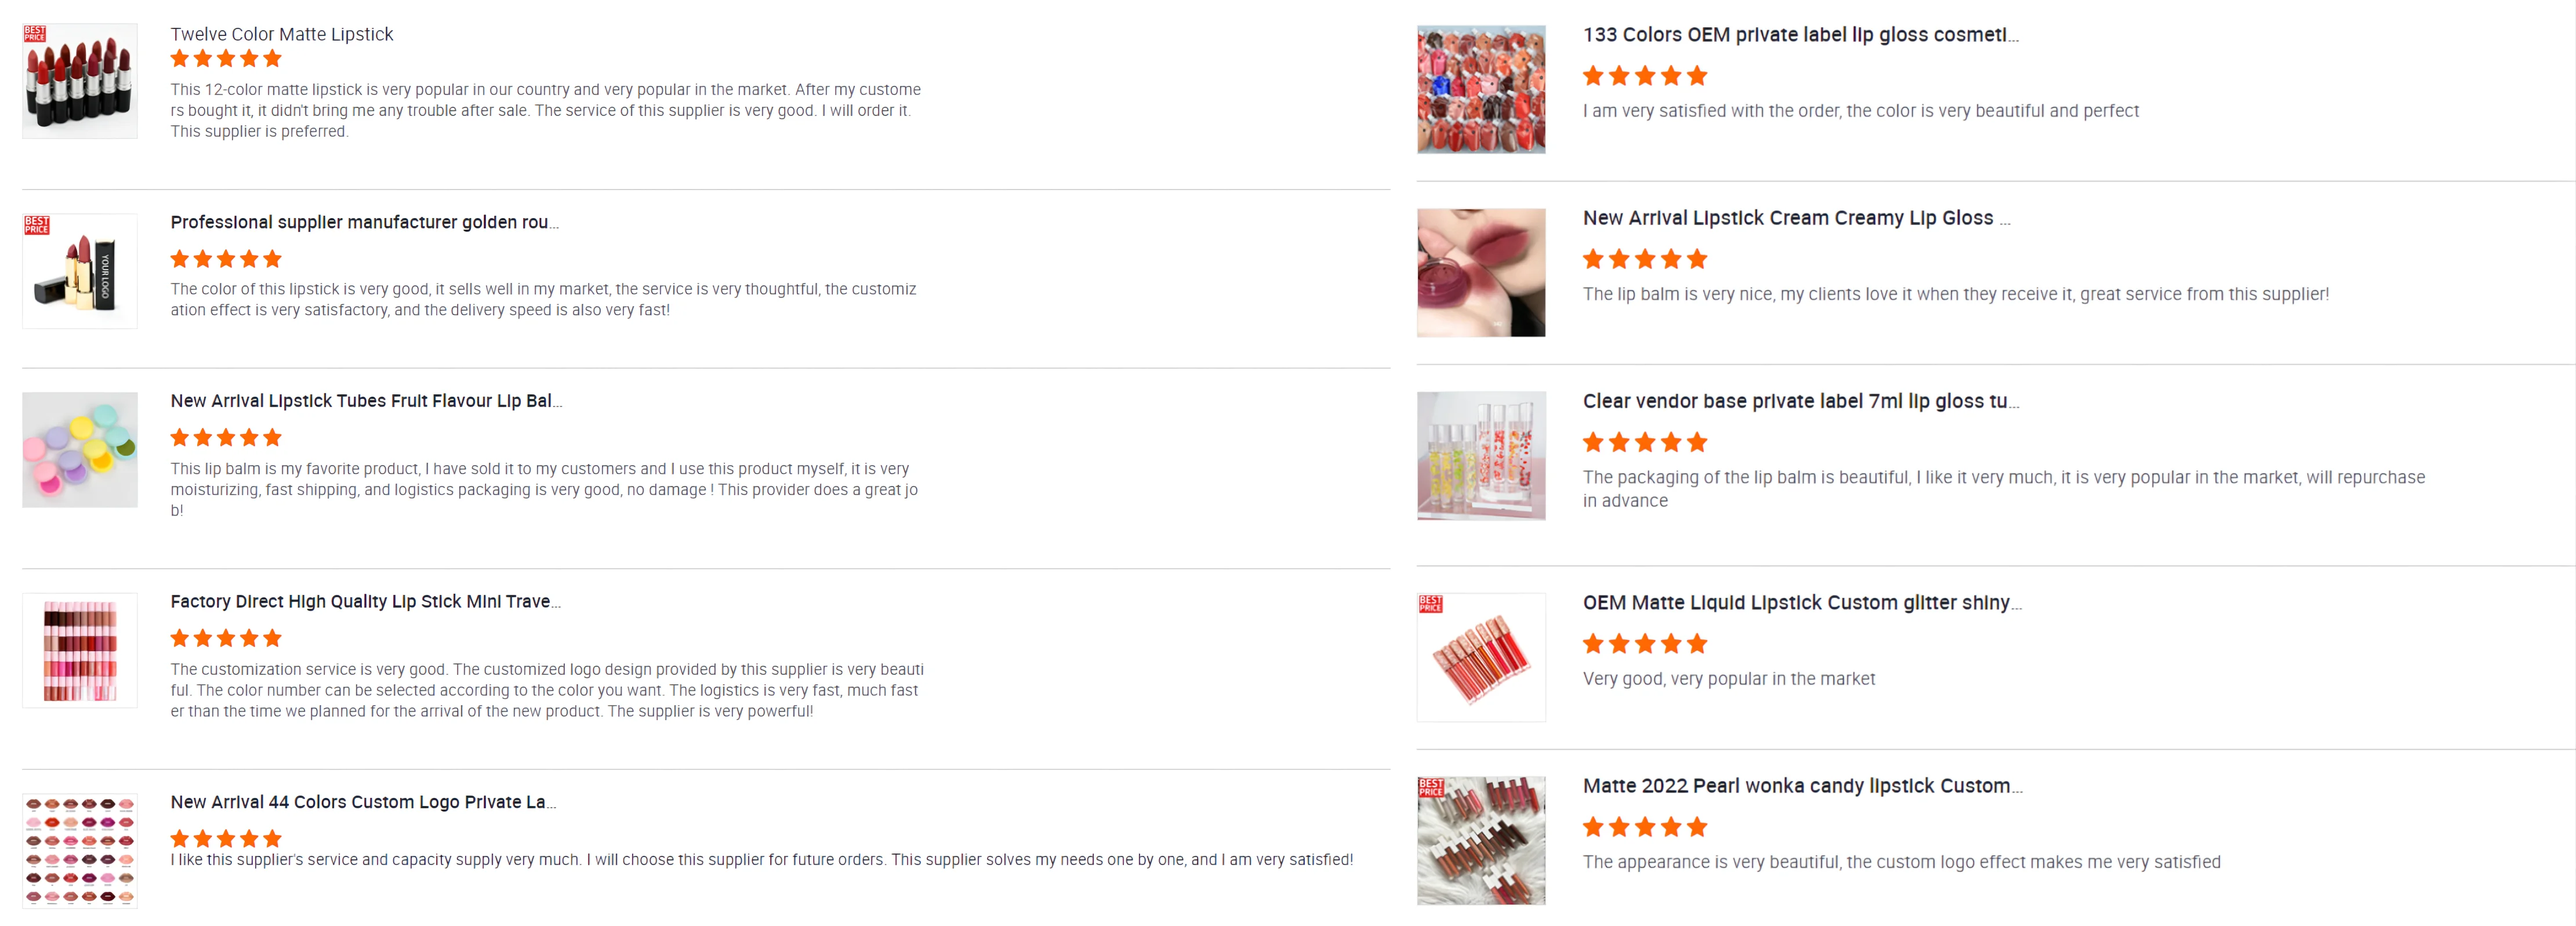
Task: Click the 133 Colors OEM lip gloss thumbnail
Action: [x=1481, y=90]
